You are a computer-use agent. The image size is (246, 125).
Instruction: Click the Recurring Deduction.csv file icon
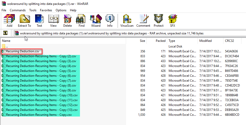tap(3, 51)
